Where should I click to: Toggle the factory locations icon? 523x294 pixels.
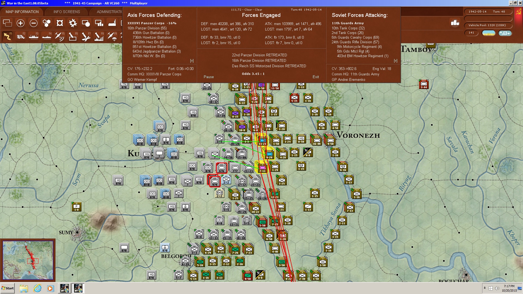pos(112,23)
